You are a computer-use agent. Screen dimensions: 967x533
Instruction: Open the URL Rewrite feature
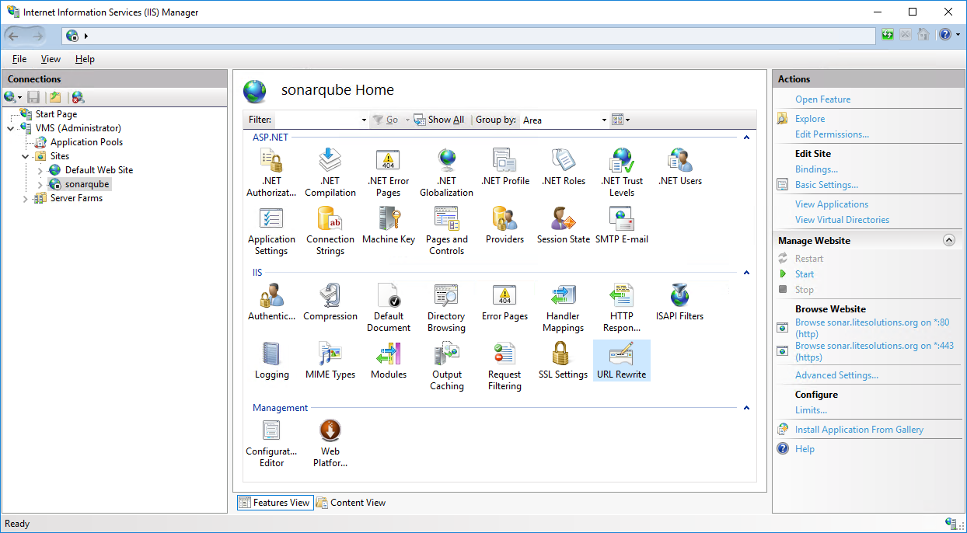click(622, 361)
